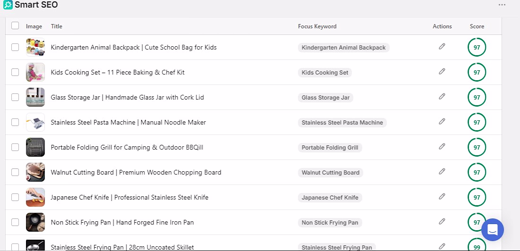The width and height of the screenshot is (520, 251).
Task: Click the Score column header
Action: coord(477,26)
